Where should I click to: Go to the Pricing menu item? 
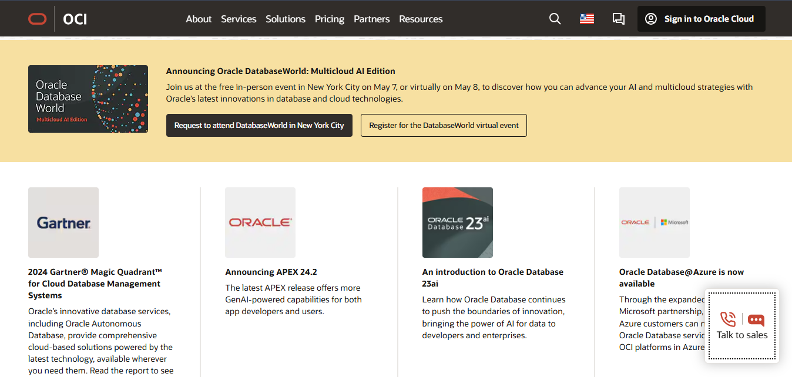coord(330,19)
